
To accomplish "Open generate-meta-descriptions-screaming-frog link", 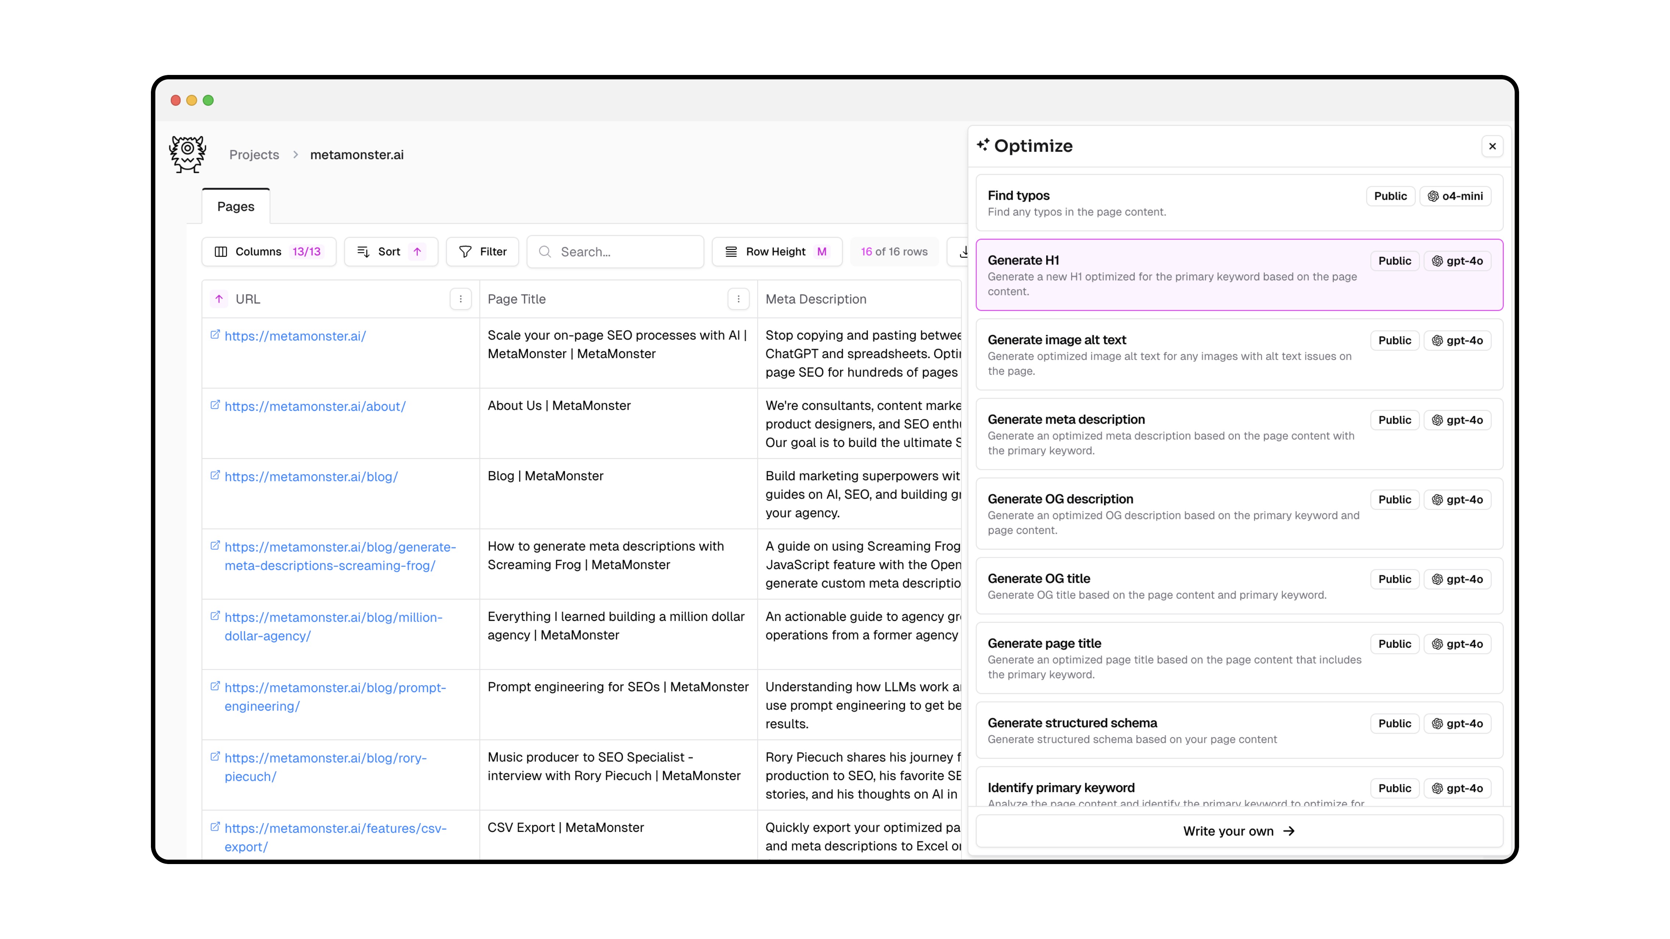I will click(x=340, y=557).
